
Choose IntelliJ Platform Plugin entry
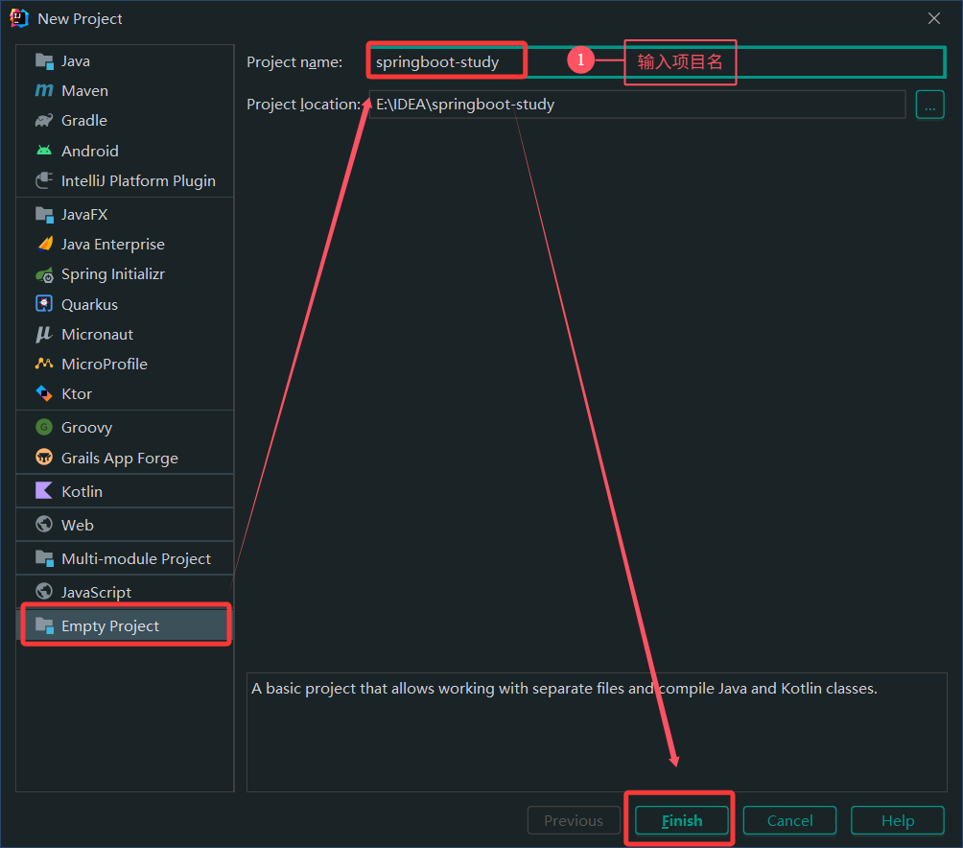tap(137, 180)
